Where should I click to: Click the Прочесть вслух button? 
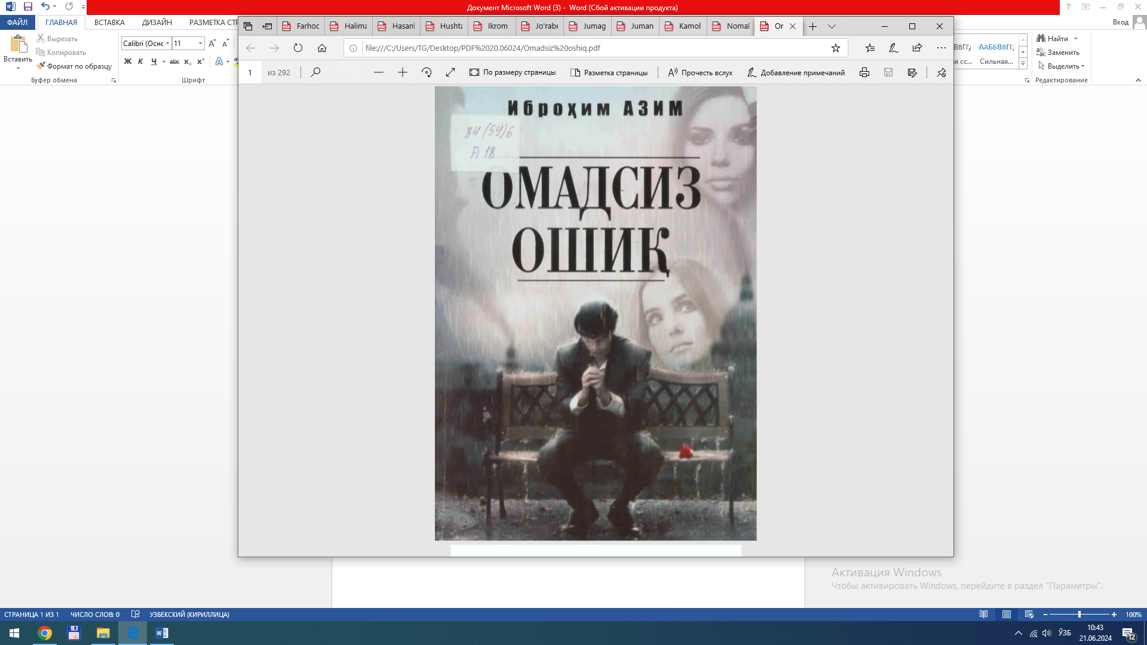pos(702,72)
